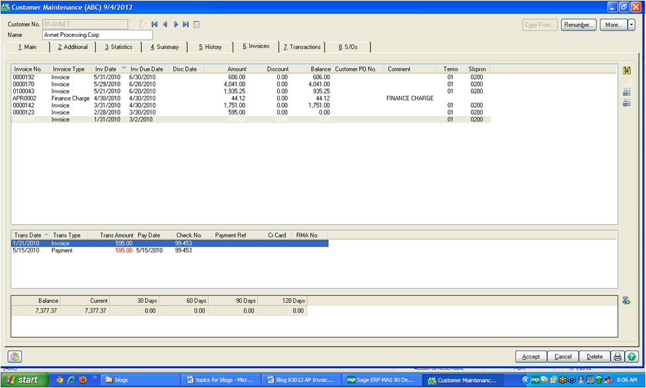Open the Statistics tab
The width and height of the screenshot is (646, 388).
(118, 47)
